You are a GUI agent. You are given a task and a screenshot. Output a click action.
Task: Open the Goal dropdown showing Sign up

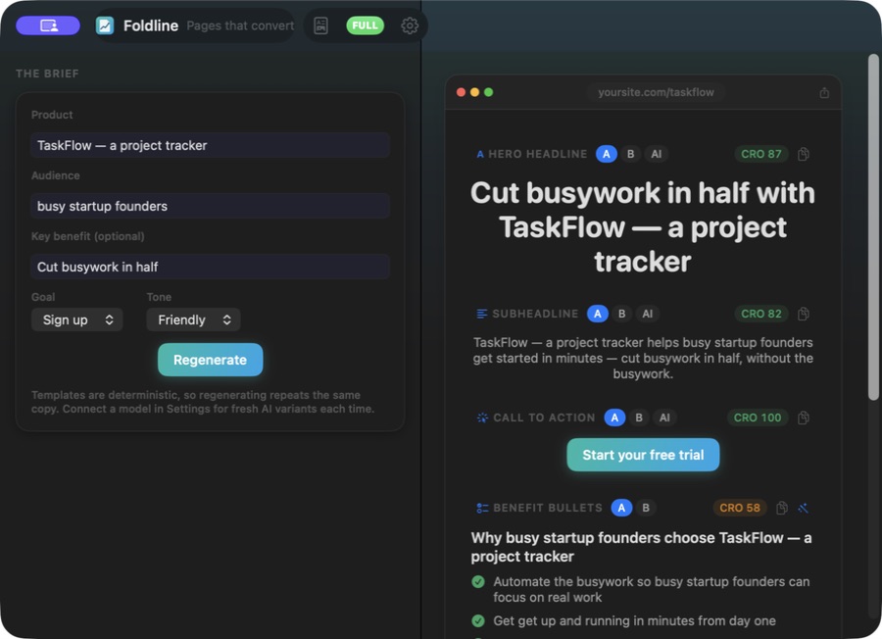click(77, 320)
